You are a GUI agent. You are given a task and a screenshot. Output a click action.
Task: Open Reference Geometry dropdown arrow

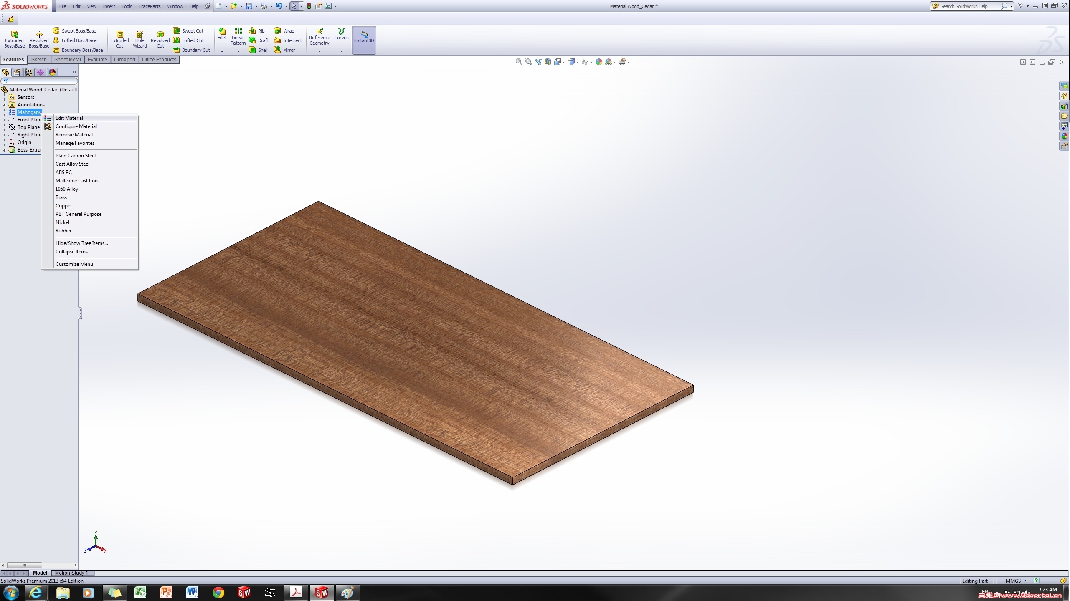pyautogui.click(x=319, y=51)
